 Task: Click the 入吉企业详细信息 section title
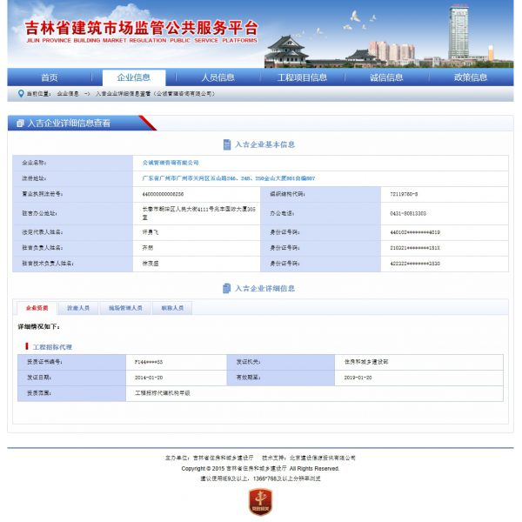tap(265, 288)
